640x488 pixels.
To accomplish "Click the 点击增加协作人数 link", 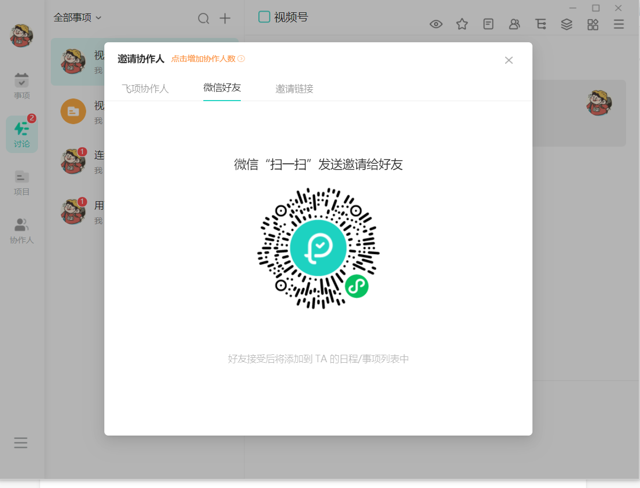I will click(x=208, y=59).
